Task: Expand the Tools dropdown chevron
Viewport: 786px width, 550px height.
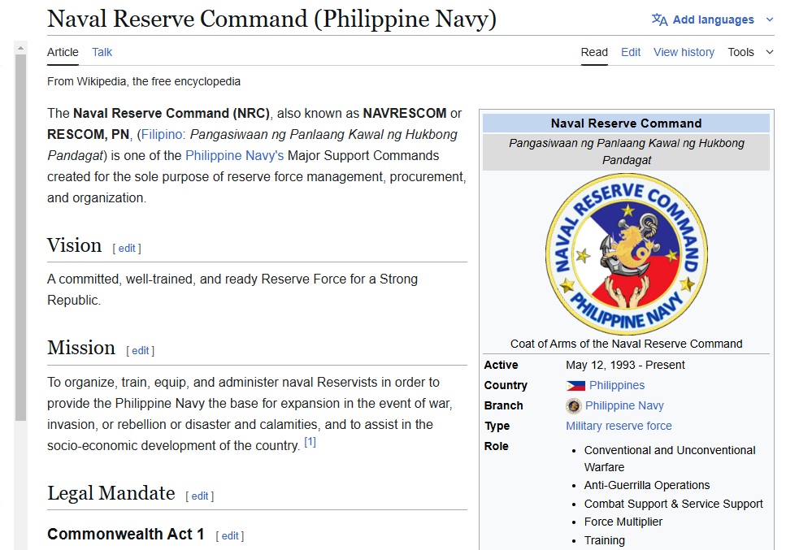Action: [770, 52]
